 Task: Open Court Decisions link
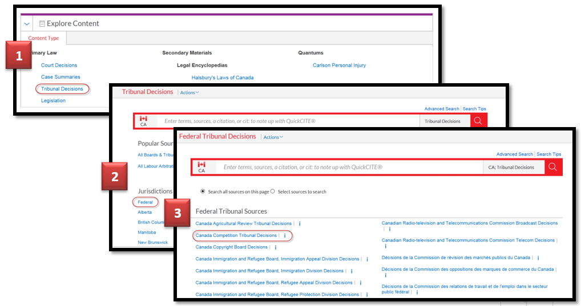pyautogui.click(x=59, y=65)
